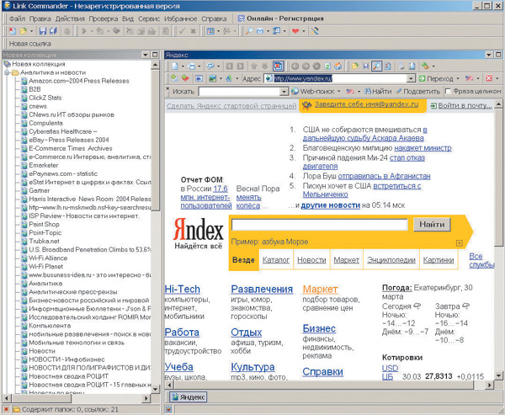Open the address bar URL dropdown
Screen dimensions: 505x415
[x=411, y=78]
